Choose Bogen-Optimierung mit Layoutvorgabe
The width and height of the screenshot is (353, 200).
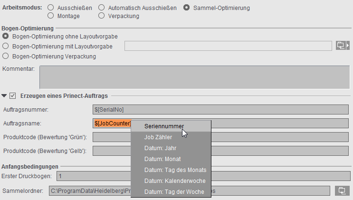click(x=5, y=46)
